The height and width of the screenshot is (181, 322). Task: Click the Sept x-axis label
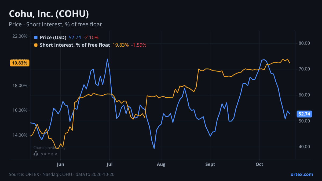210,164
